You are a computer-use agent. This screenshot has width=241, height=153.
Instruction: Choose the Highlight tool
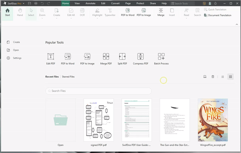pos(97,12)
